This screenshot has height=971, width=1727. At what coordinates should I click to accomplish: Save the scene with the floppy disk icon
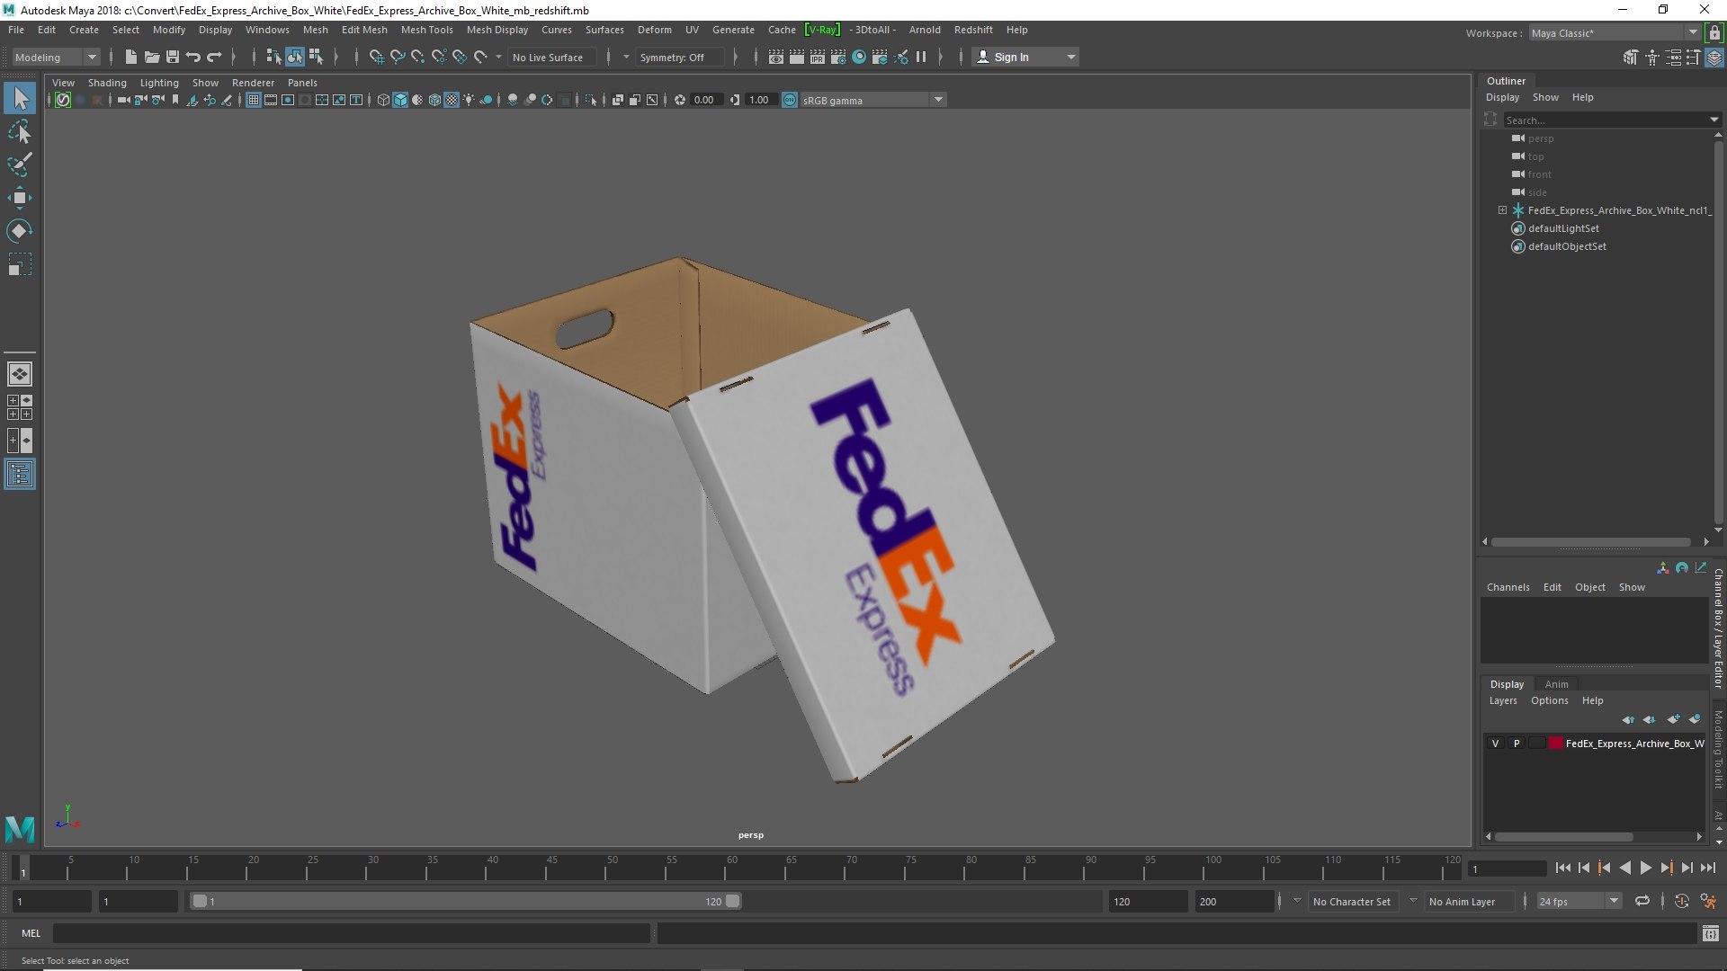tap(173, 57)
